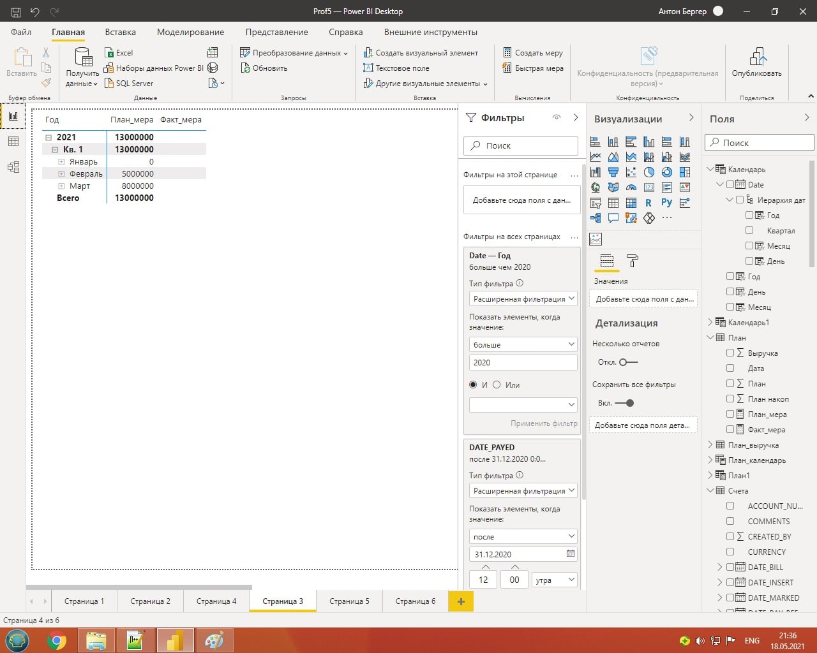Select the pie chart visualization
This screenshot has height=653, width=817.
click(649, 172)
